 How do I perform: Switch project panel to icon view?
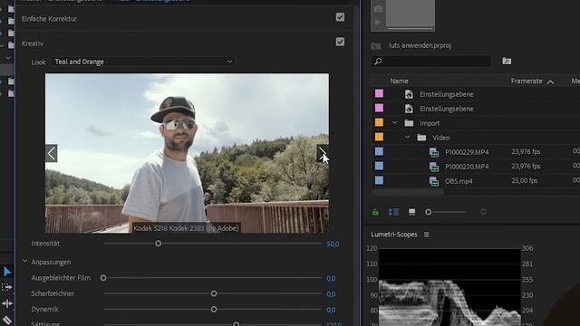point(411,212)
